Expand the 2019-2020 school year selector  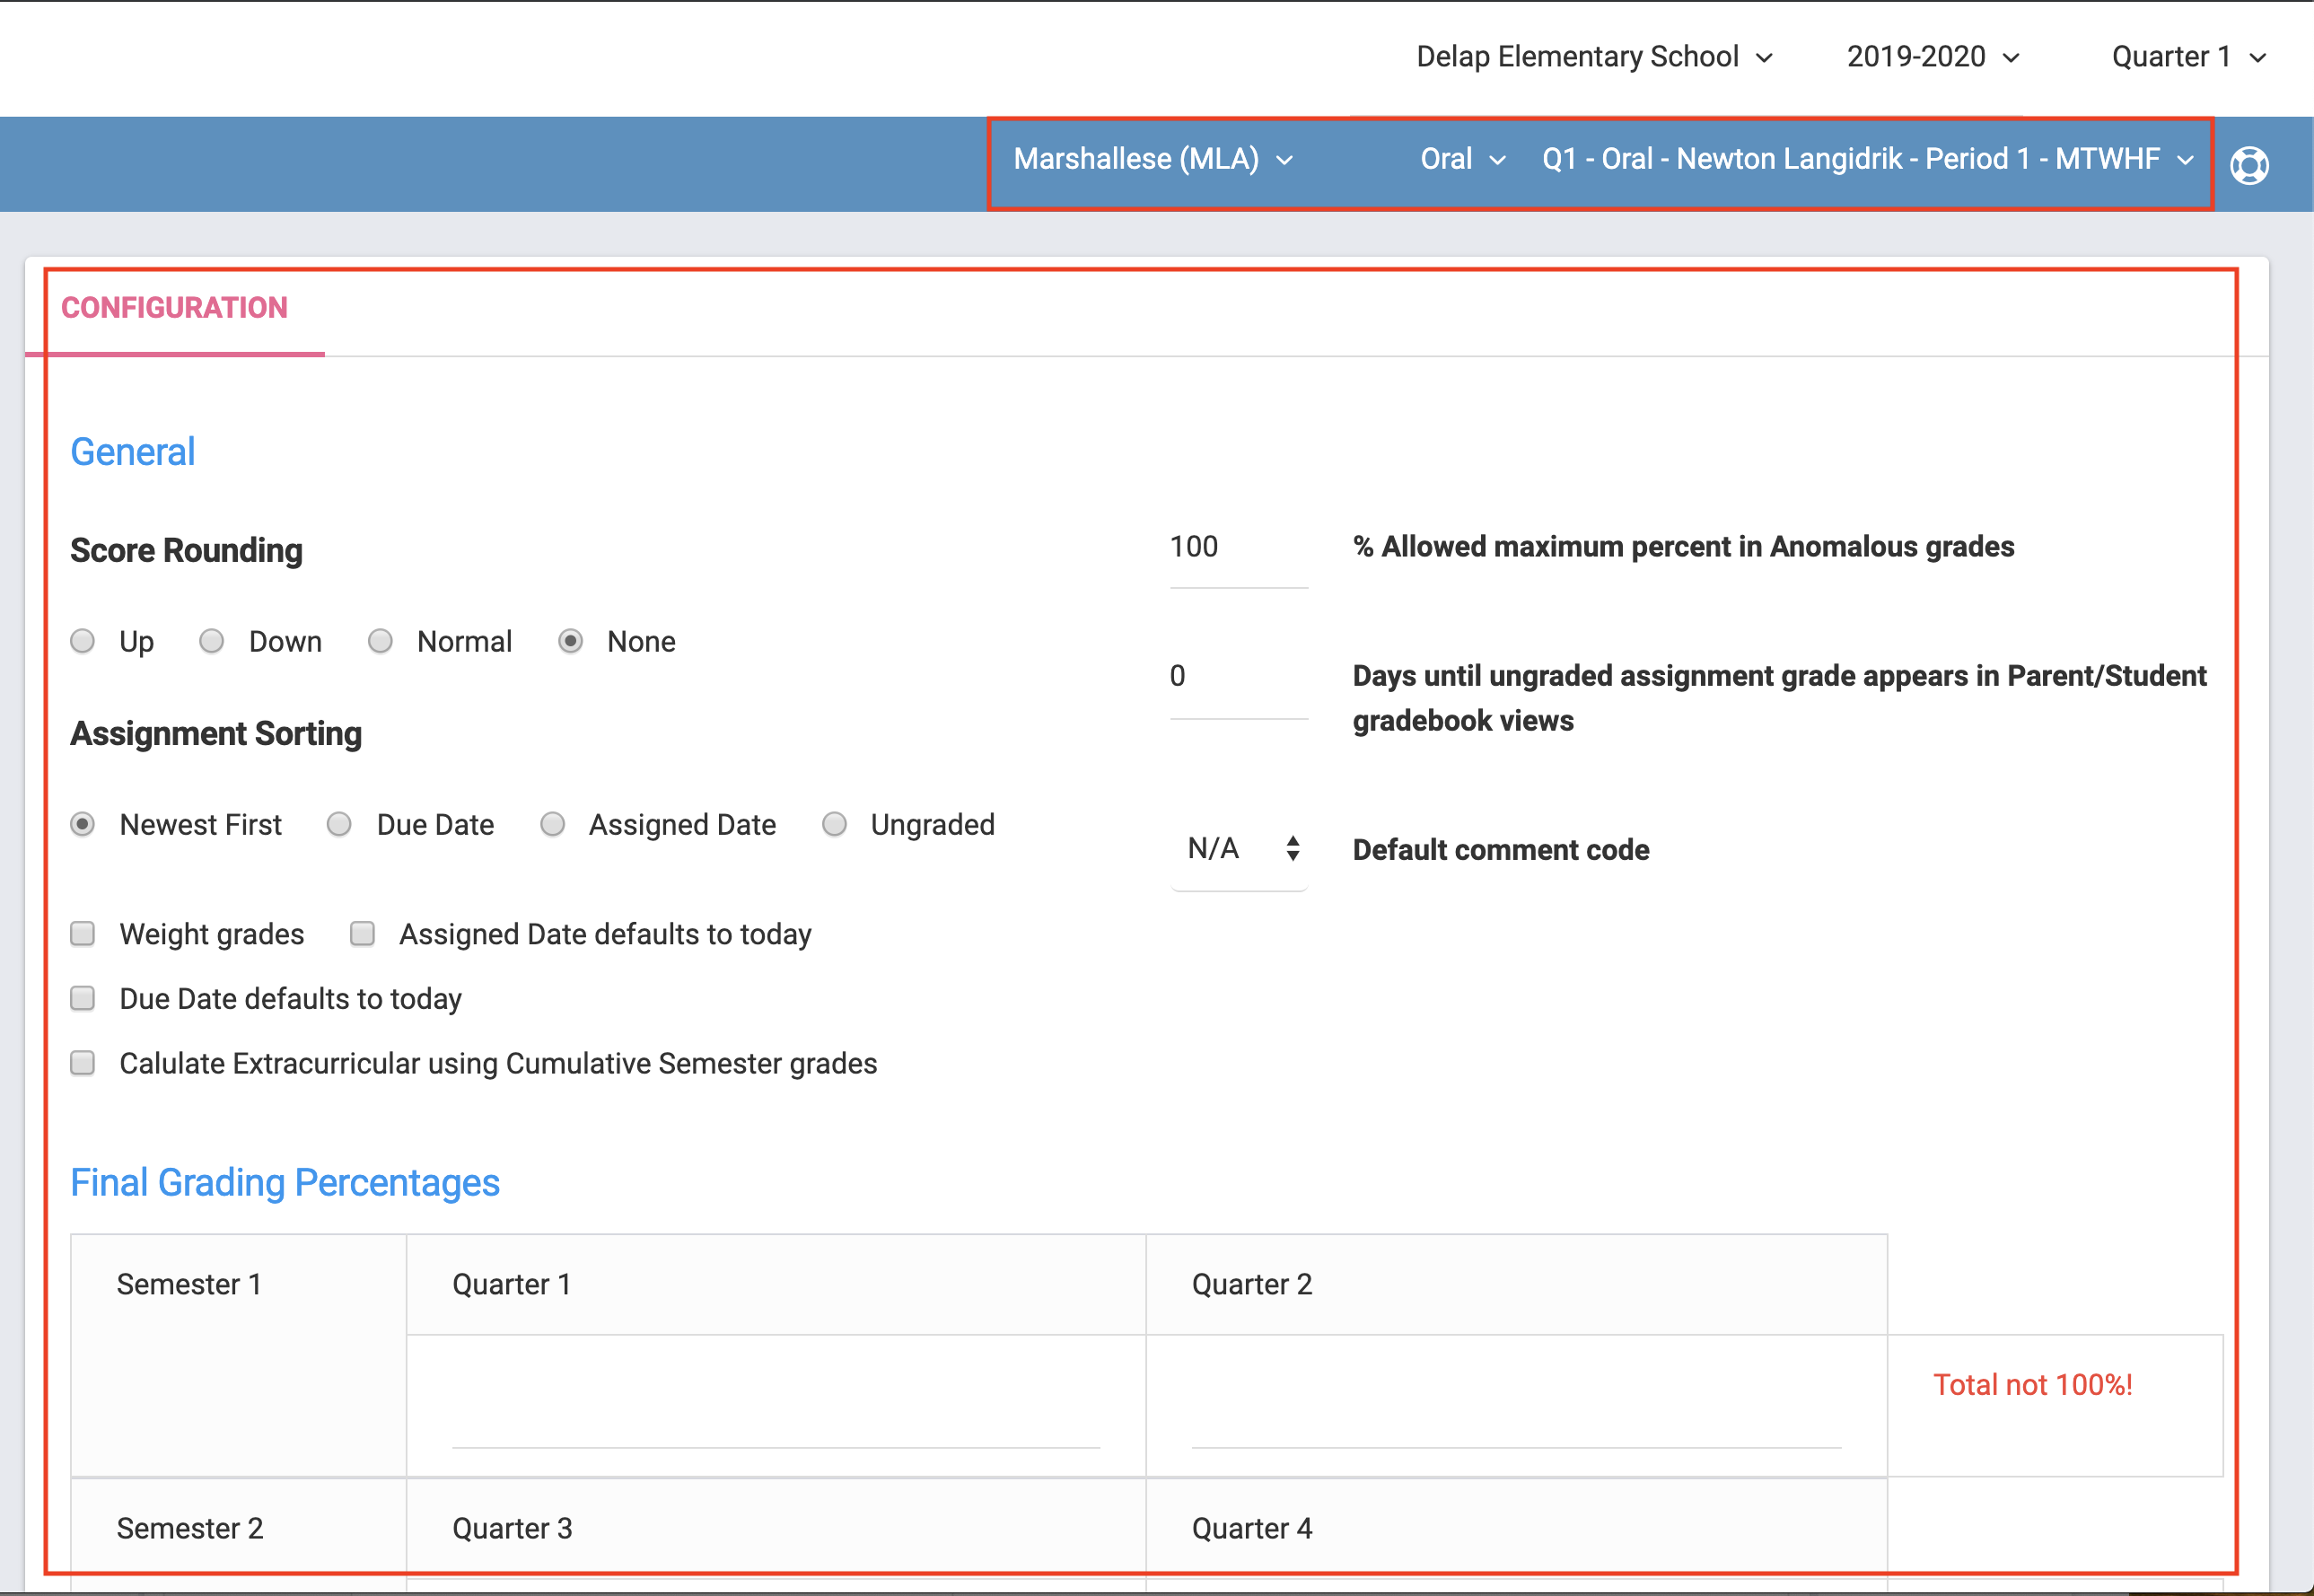(x=1932, y=57)
